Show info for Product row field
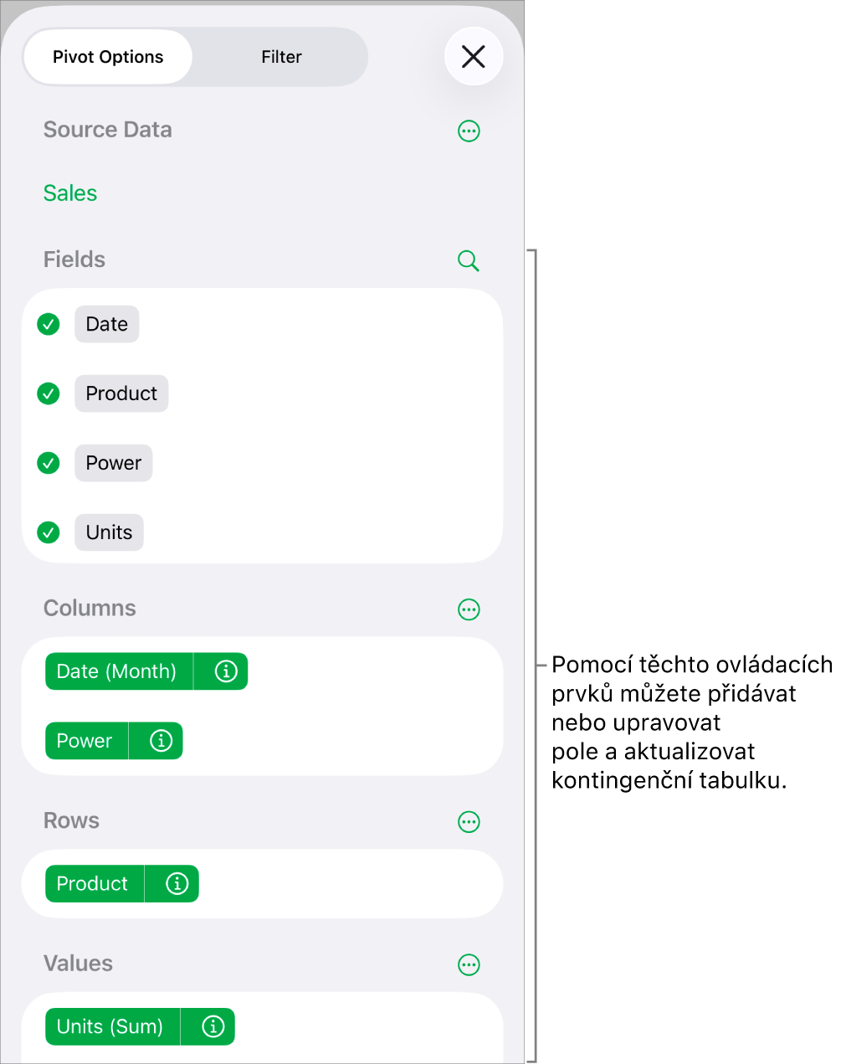841x1064 pixels. 177,883
